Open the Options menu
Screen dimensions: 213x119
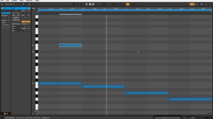[x=29, y=1]
